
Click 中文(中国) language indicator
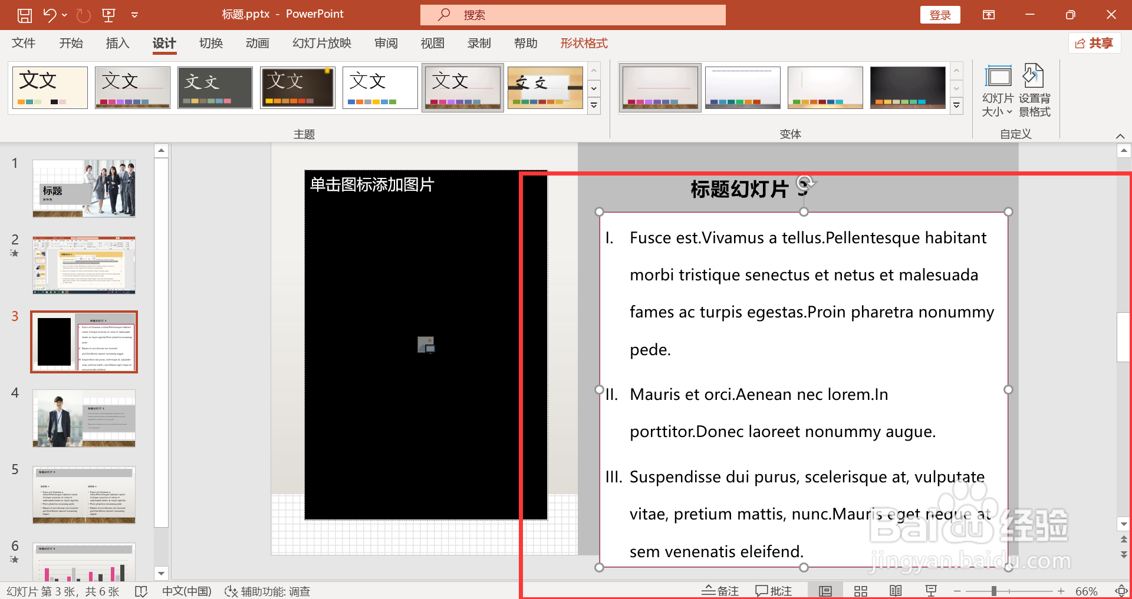point(186,591)
